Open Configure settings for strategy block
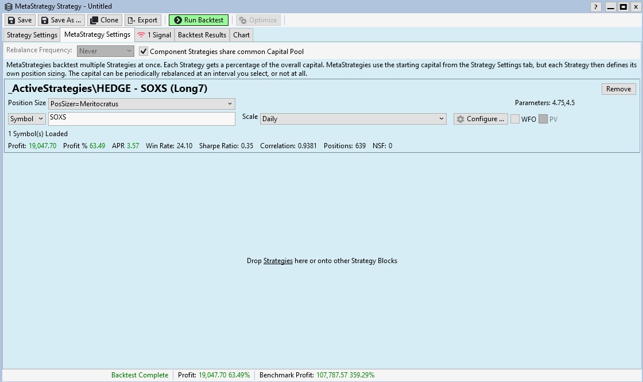This screenshot has height=382, width=643. pos(480,119)
